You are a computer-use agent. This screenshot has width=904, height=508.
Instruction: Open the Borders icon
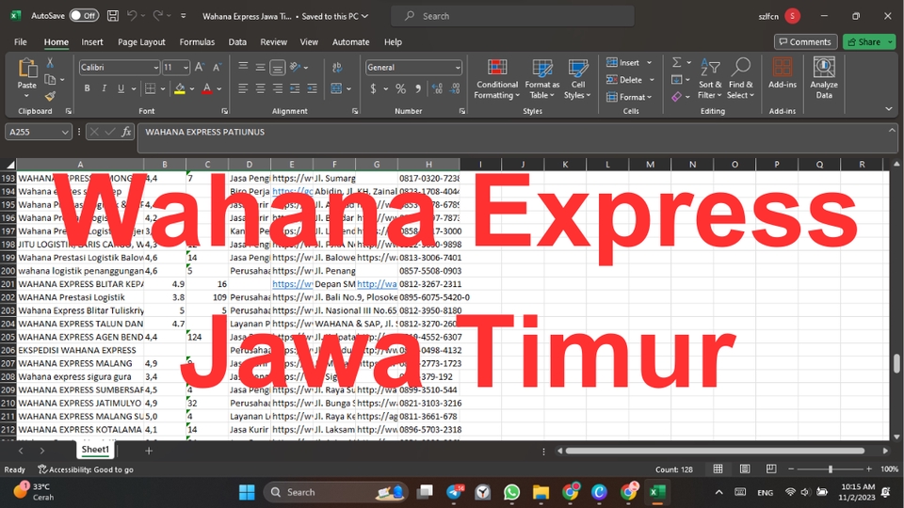(x=151, y=88)
